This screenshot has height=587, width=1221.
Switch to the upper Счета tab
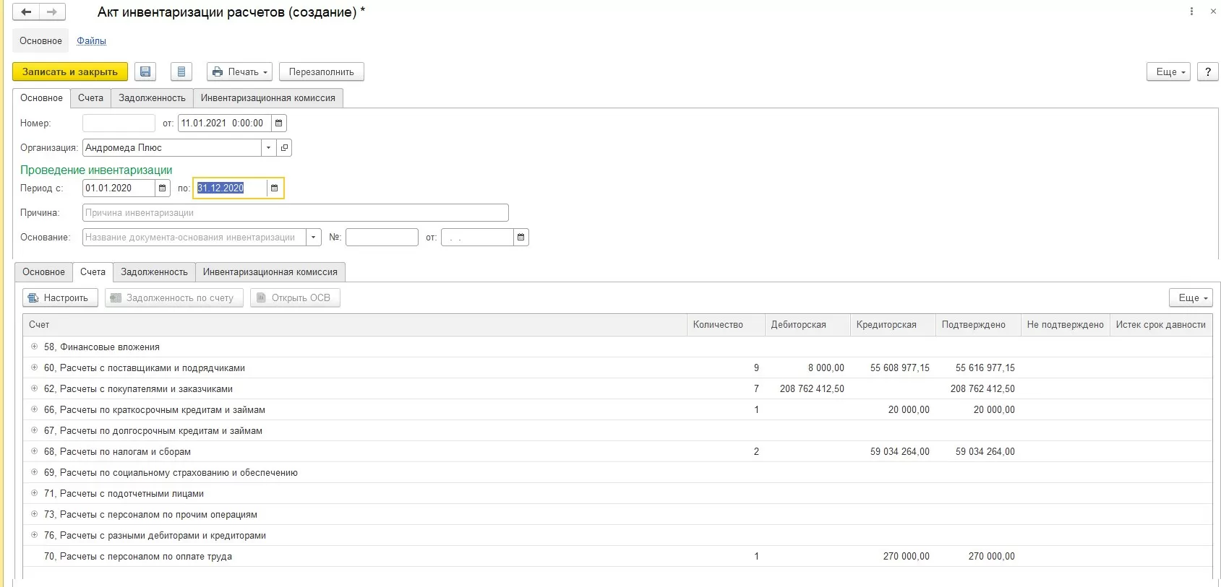pos(90,98)
